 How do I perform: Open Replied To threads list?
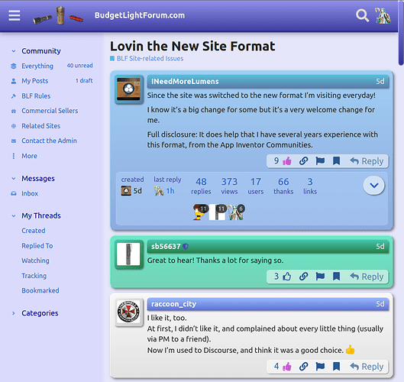tap(37, 246)
